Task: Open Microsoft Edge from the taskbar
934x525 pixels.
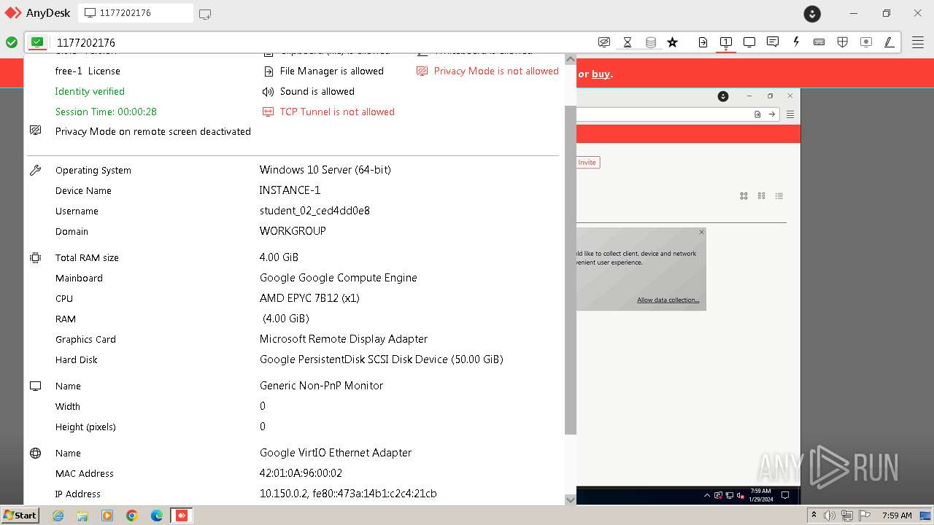Action: (x=157, y=516)
